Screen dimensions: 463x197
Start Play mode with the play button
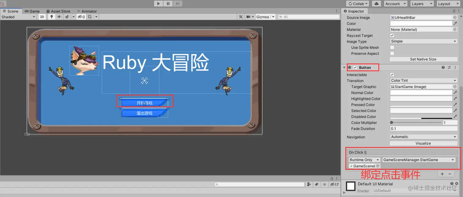point(158,4)
